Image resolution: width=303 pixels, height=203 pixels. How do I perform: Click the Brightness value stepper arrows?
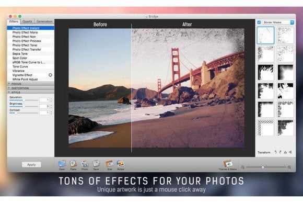(51, 106)
